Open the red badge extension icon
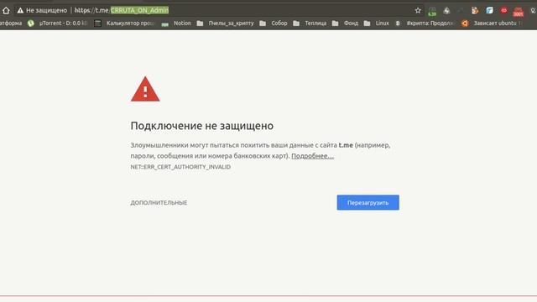The height and width of the screenshot is (302, 537). point(519,11)
